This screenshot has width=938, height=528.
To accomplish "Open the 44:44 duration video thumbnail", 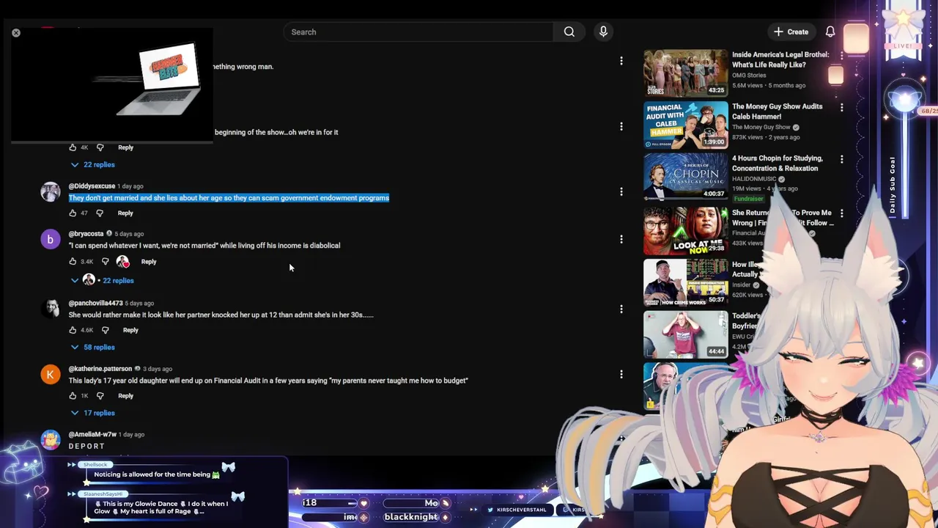I will tap(686, 334).
